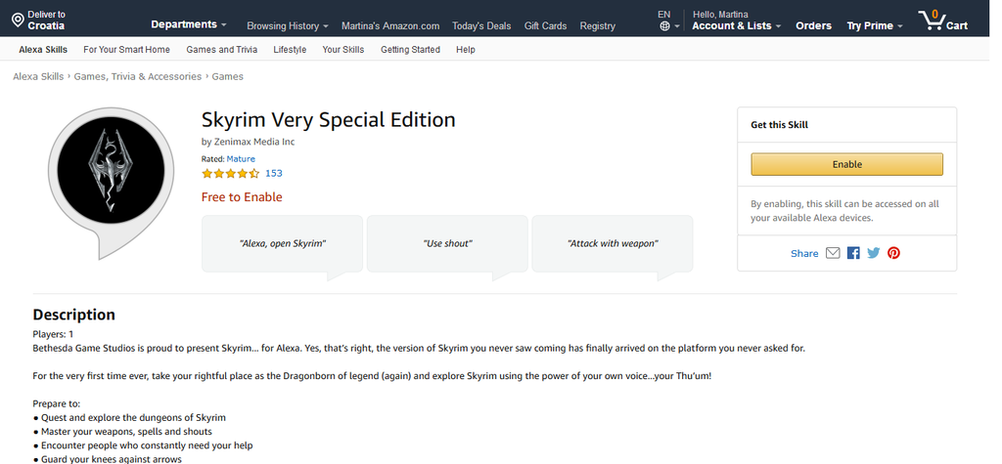Share skill via email envelope icon
The height and width of the screenshot is (464, 1002).
point(833,253)
